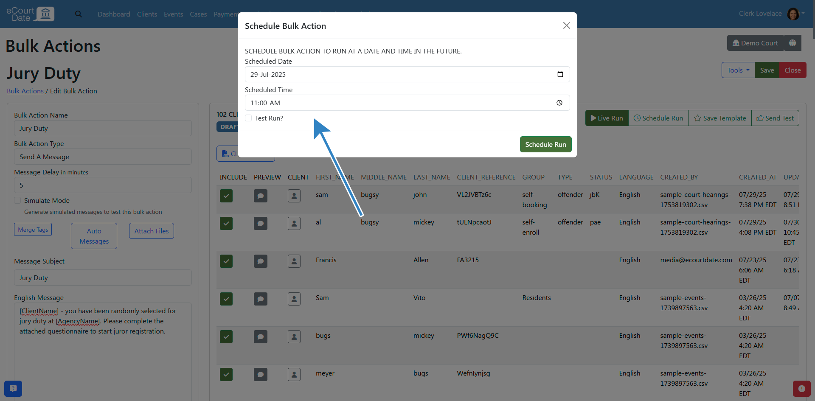Click the Bulk Action Name field
This screenshot has width=815, height=401.
click(103, 128)
